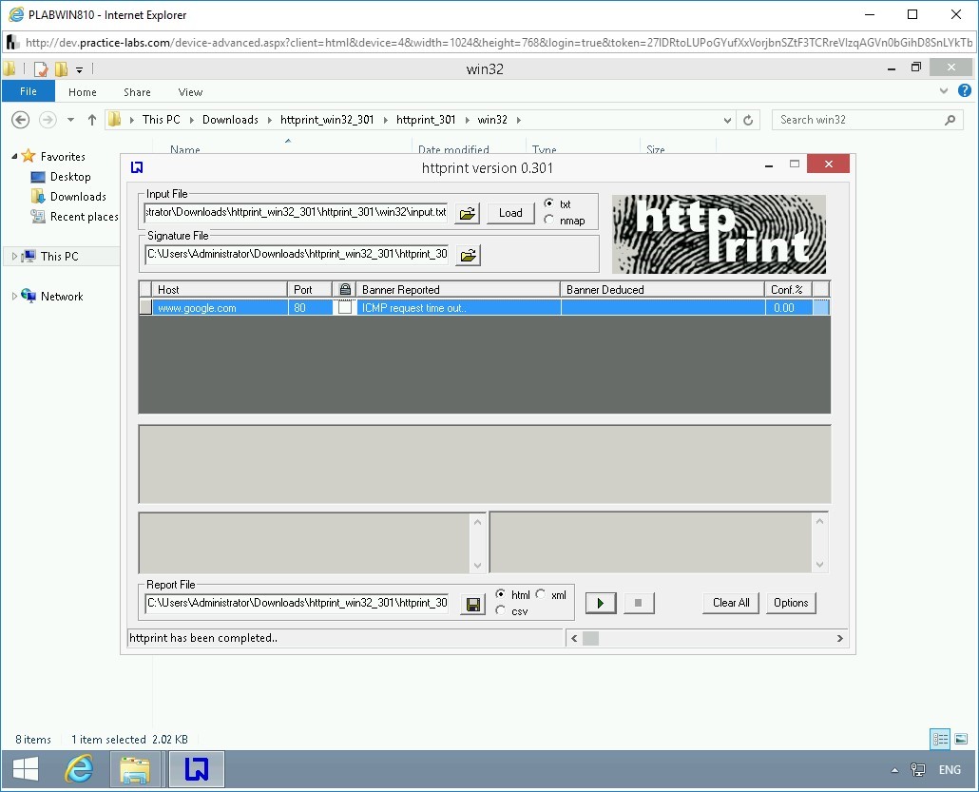Select the nmap input format radio button
This screenshot has width=979, height=792.
pyautogui.click(x=549, y=221)
